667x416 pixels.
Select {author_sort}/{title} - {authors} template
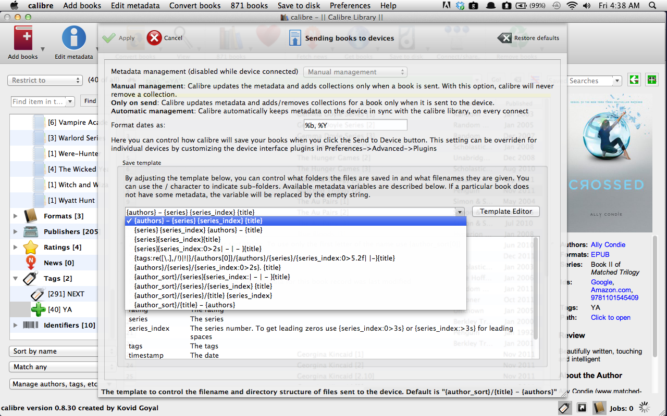click(x=295, y=305)
